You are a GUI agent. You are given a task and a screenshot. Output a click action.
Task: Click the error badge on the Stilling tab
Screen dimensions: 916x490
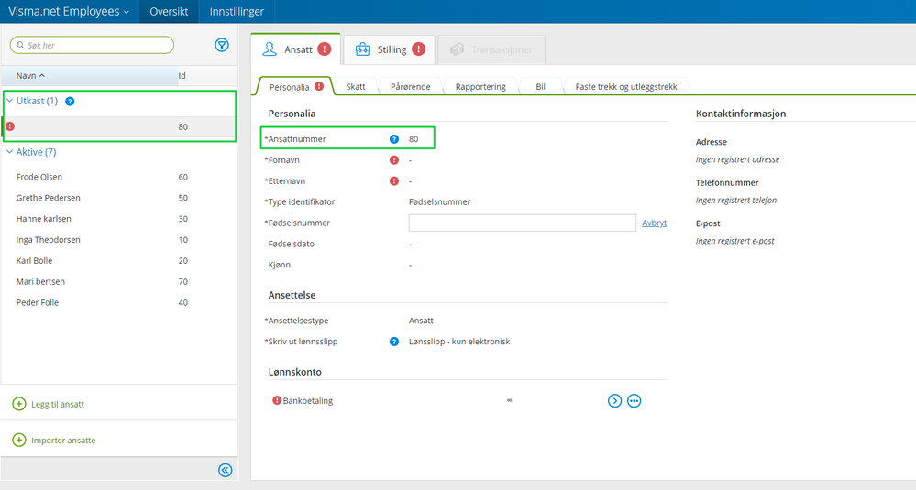click(x=418, y=49)
